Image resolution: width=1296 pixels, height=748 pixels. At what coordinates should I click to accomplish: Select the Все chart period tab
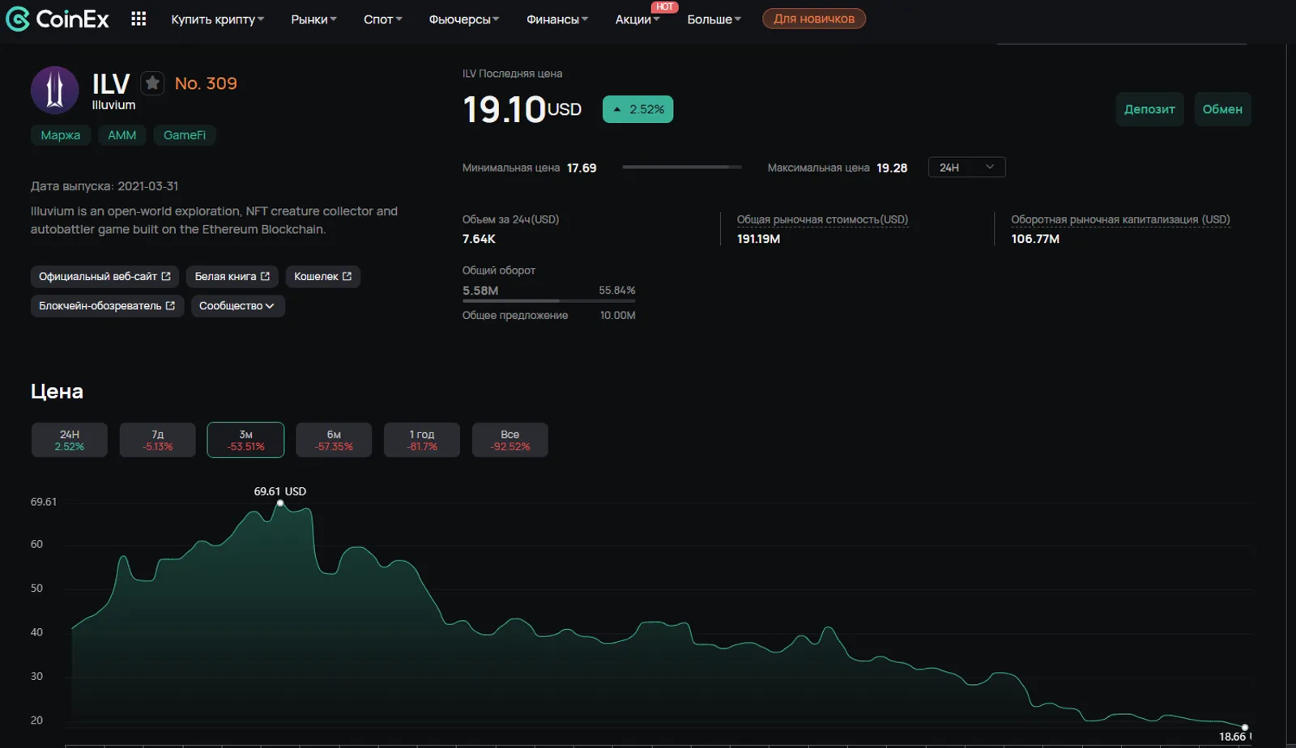point(510,440)
